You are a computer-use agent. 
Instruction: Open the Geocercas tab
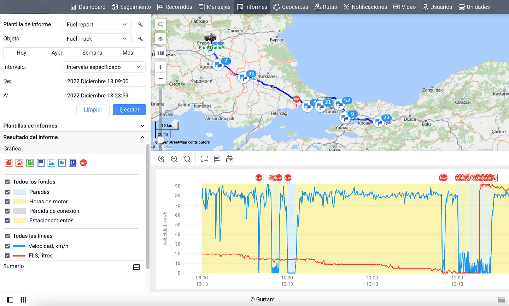tap(291, 7)
